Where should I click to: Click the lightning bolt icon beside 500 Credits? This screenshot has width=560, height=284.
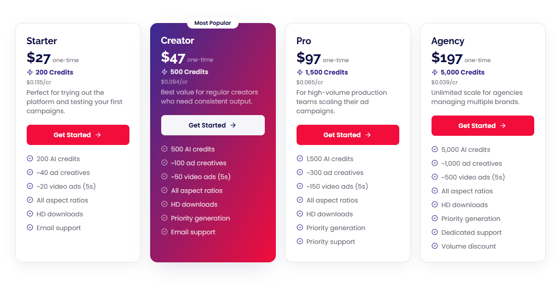164,72
